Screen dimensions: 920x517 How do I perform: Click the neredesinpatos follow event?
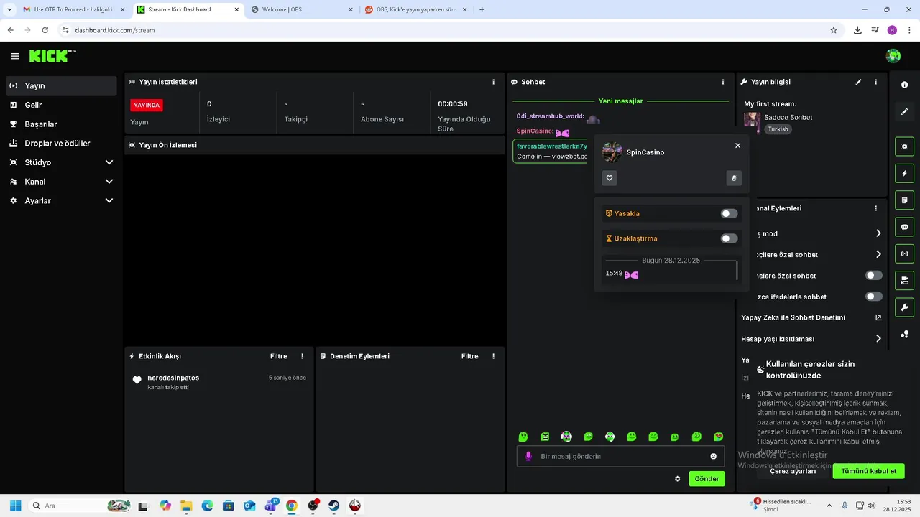(219, 382)
